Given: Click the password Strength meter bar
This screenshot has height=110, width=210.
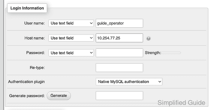Looking at the screenshot, I should pyautogui.click(x=171, y=53).
